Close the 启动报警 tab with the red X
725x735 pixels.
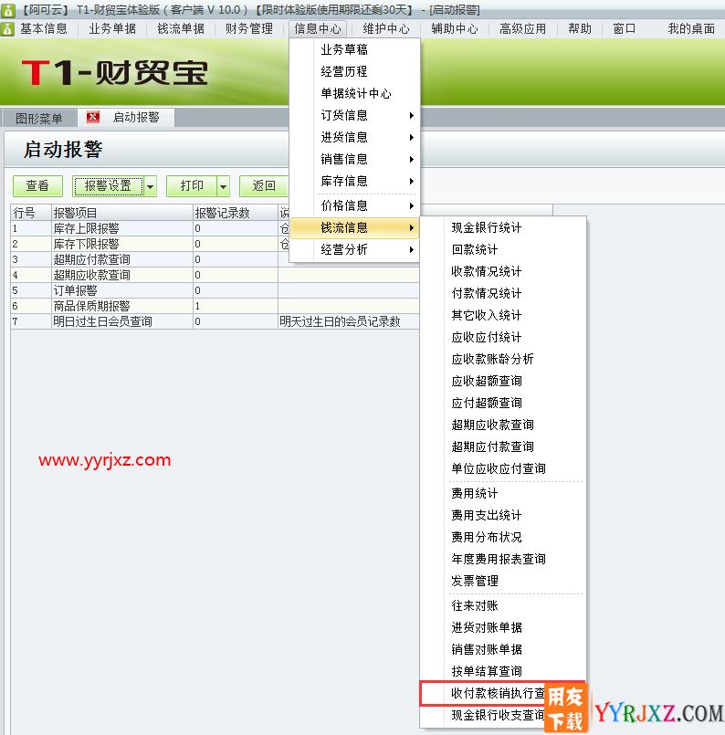tap(93, 117)
